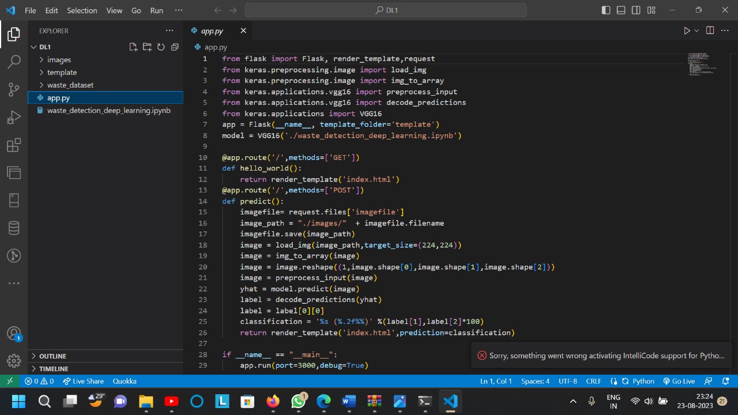Open run button dropdown arrow
Viewport: 738px width, 415px height.
click(x=696, y=31)
